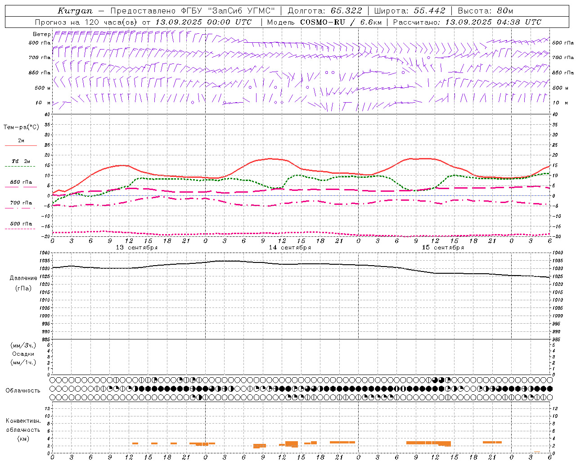Click the Осадки precipitation label
Screen dimensions: 576x461
pos(23,354)
